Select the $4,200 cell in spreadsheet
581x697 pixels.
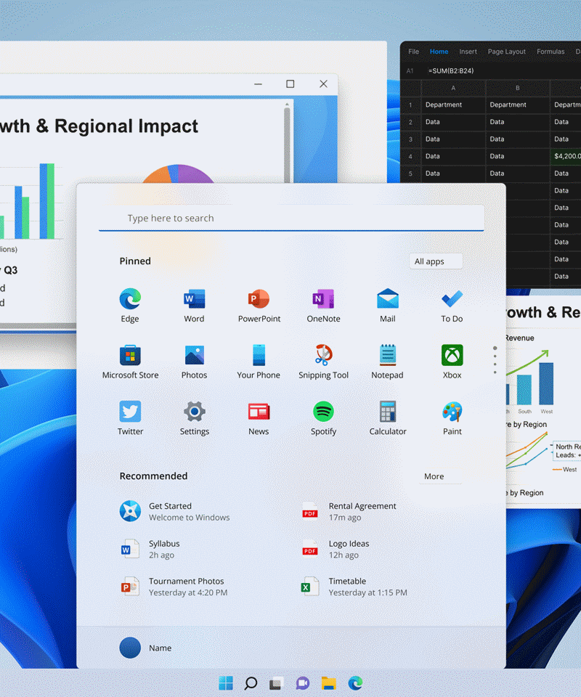(566, 156)
